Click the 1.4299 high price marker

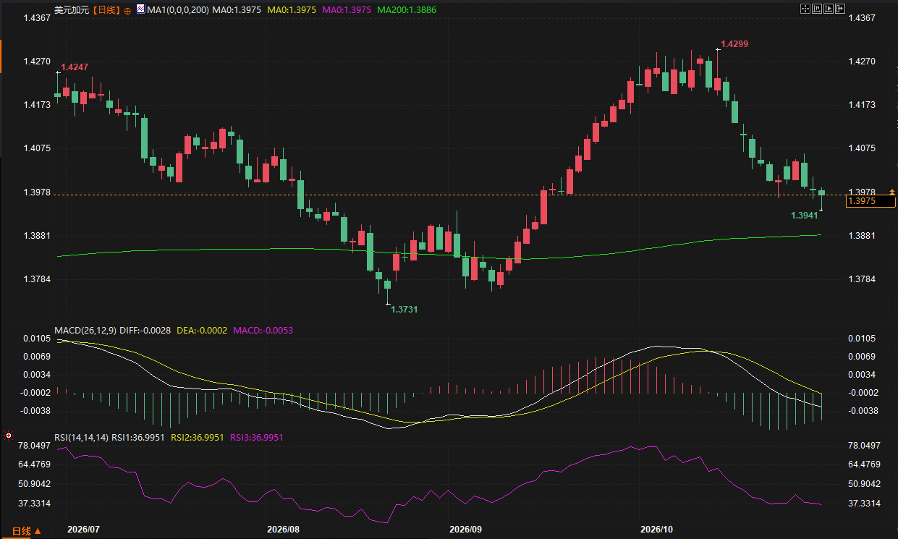pyautogui.click(x=734, y=44)
